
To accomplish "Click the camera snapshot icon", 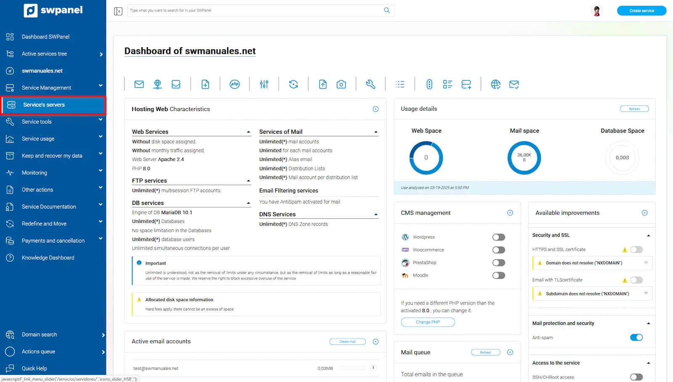I will (x=341, y=85).
